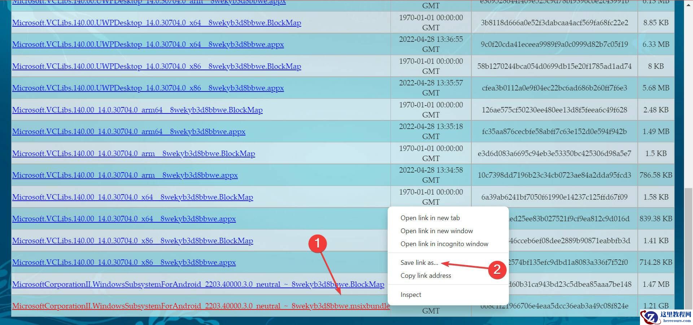Open the VCLibs.140.00 arm64 appx link
Image resolution: width=693 pixels, height=325 pixels.
(x=129, y=132)
